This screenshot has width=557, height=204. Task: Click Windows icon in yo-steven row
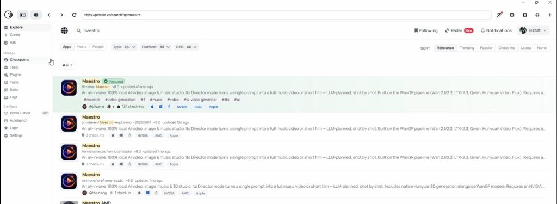coord(121,135)
